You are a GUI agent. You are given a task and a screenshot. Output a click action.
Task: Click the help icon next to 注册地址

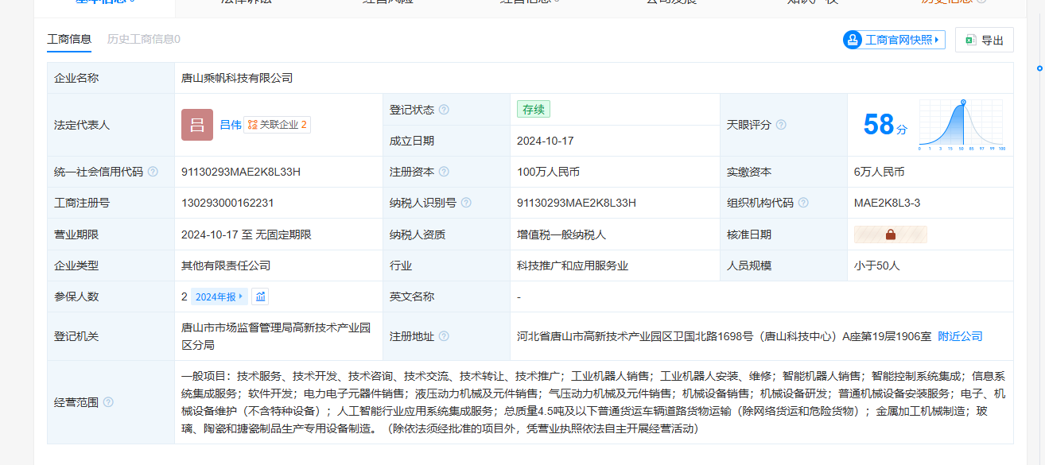[444, 336]
